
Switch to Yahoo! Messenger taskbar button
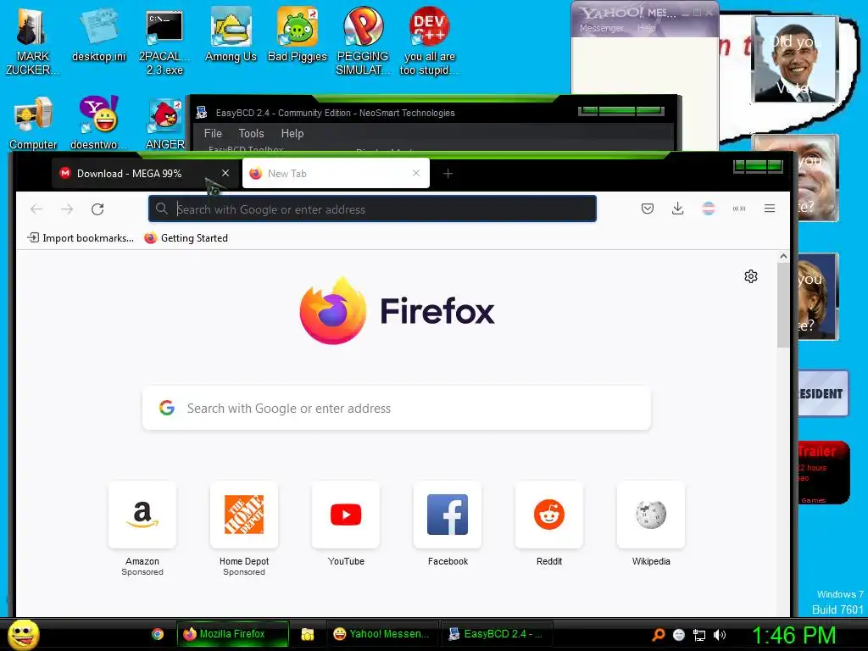point(382,634)
